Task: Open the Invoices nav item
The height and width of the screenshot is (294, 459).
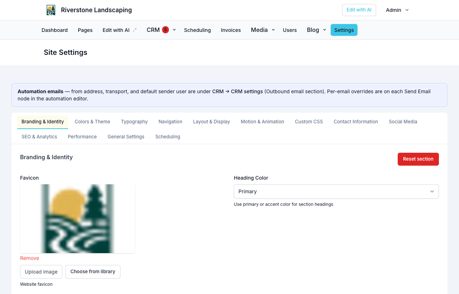Action: [x=231, y=30]
